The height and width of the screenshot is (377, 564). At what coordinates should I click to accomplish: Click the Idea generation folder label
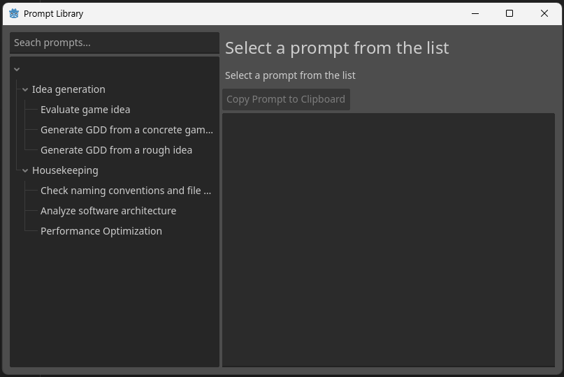(x=68, y=89)
